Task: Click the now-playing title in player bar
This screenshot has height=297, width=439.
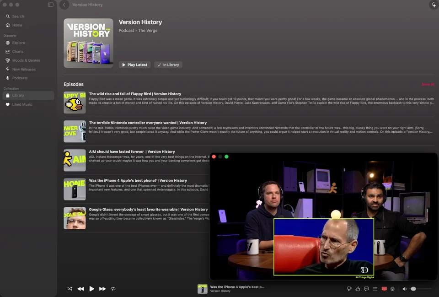Action: (237, 287)
